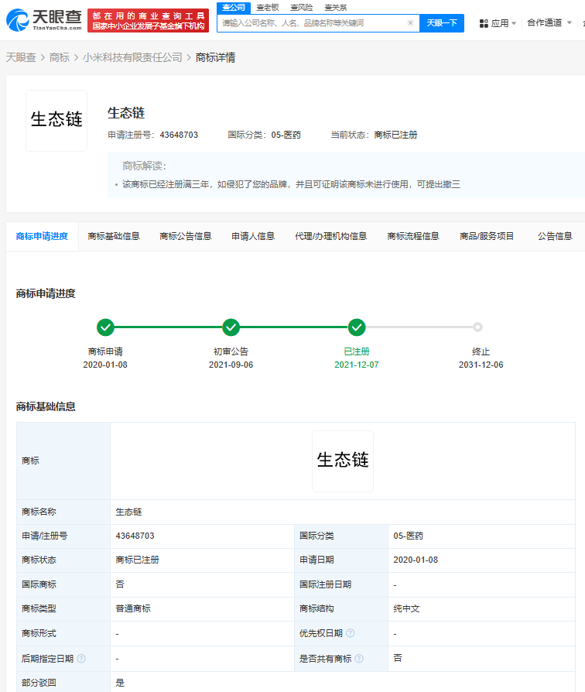The width and height of the screenshot is (585, 692).
Task: Open the 应用 apps grid icon
Action: 484,23
